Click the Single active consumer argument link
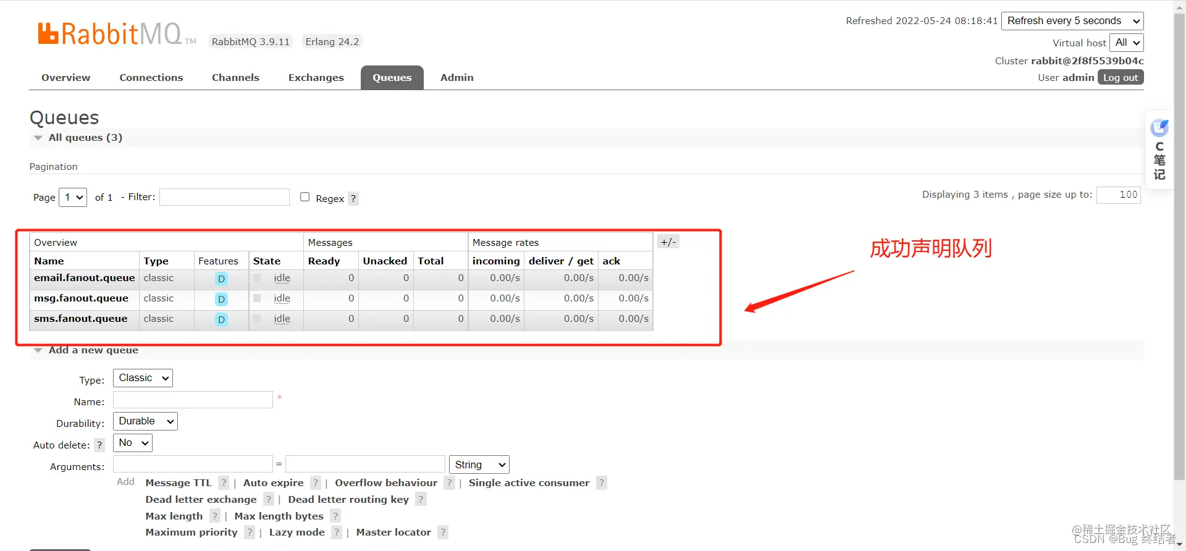The height and width of the screenshot is (551, 1186). tap(529, 483)
